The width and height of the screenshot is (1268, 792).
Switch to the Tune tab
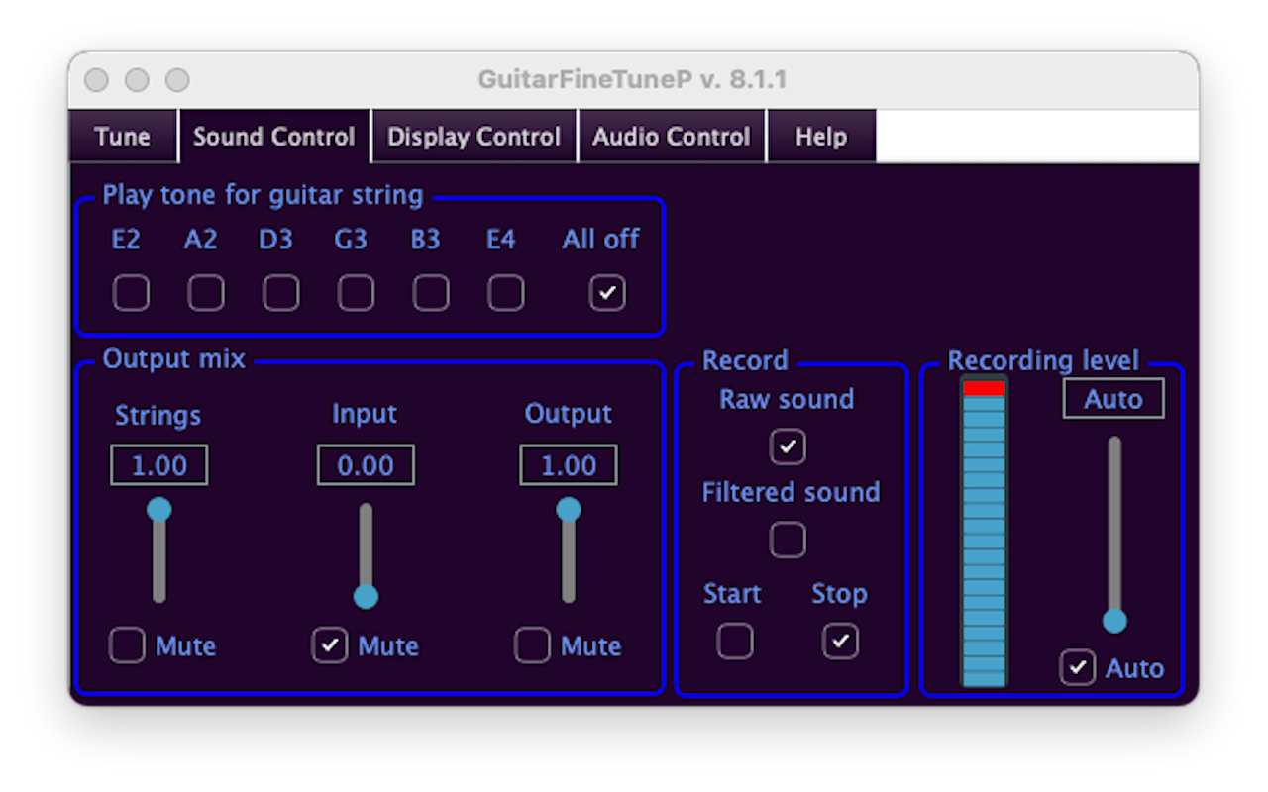coord(123,137)
